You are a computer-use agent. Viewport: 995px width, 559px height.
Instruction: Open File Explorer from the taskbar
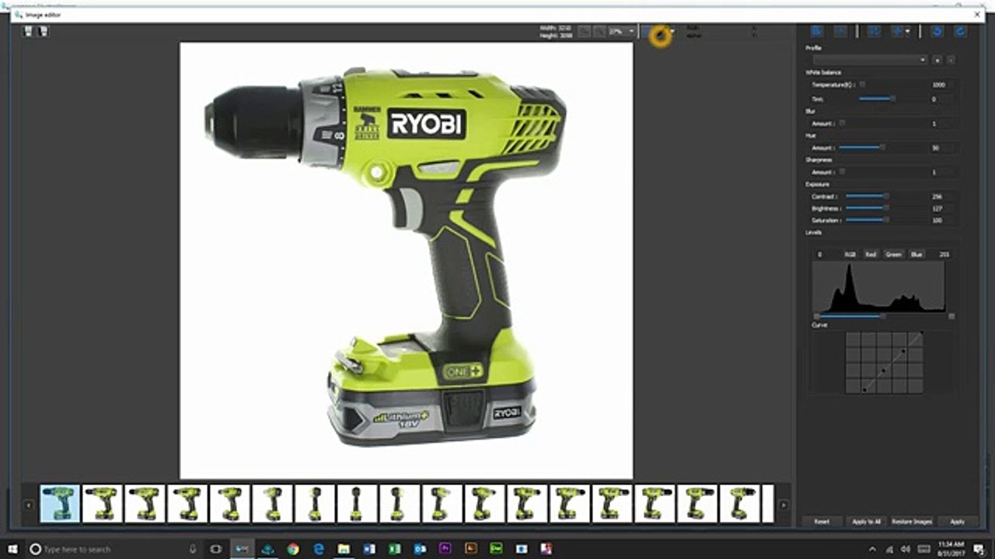[344, 549]
